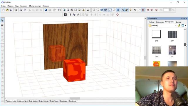Click the viewport horizontal scrollbar thumb
The width and height of the screenshot is (188, 106).
coord(75,98)
